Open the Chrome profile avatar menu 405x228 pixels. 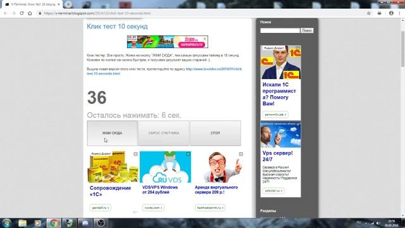[391, 13]
